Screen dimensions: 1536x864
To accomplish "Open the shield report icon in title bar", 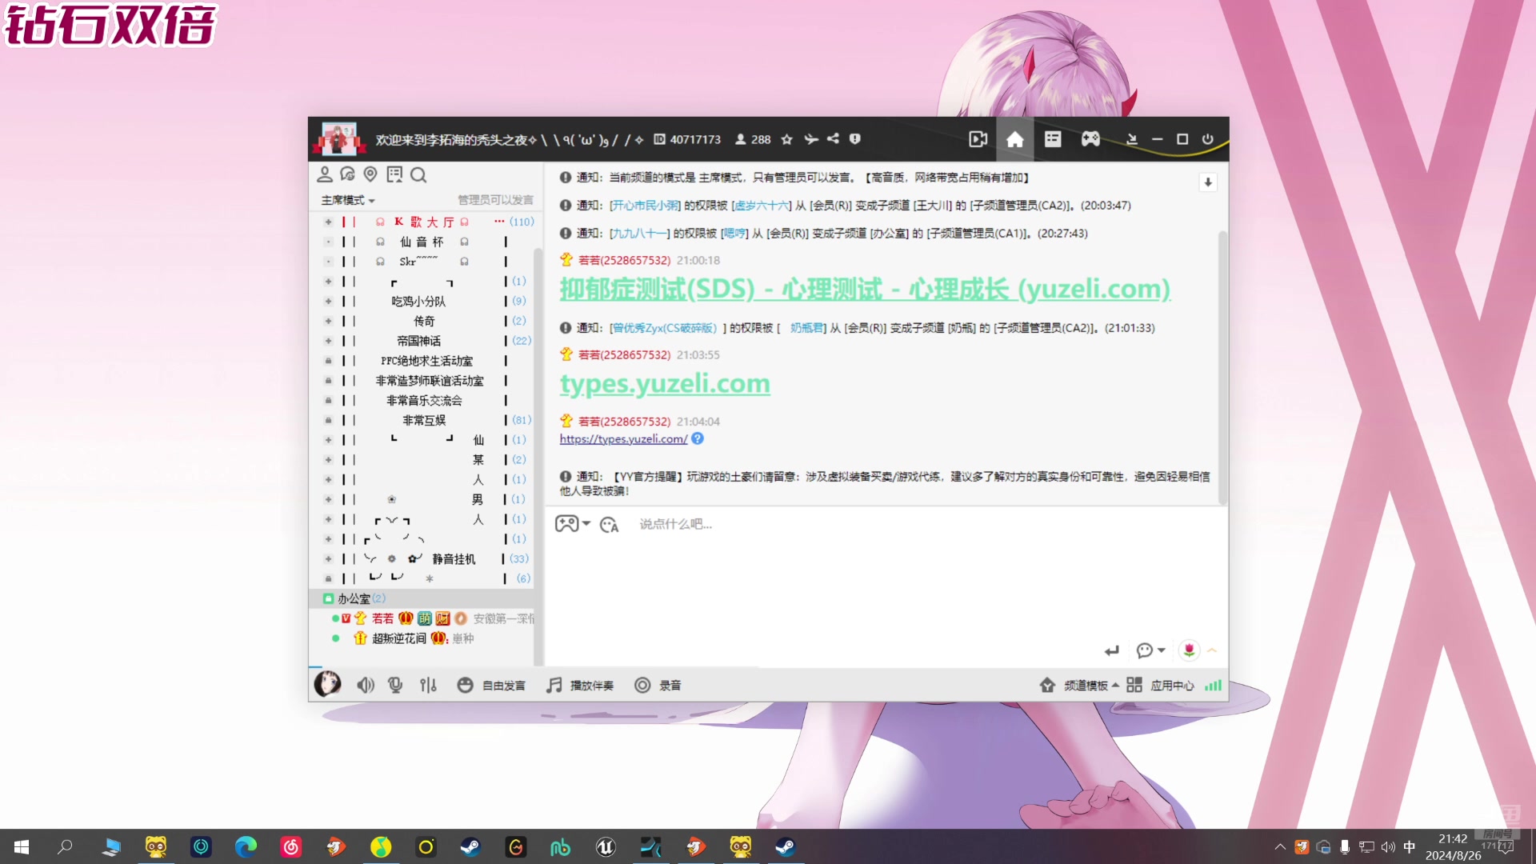I will [x=854, y=139].
